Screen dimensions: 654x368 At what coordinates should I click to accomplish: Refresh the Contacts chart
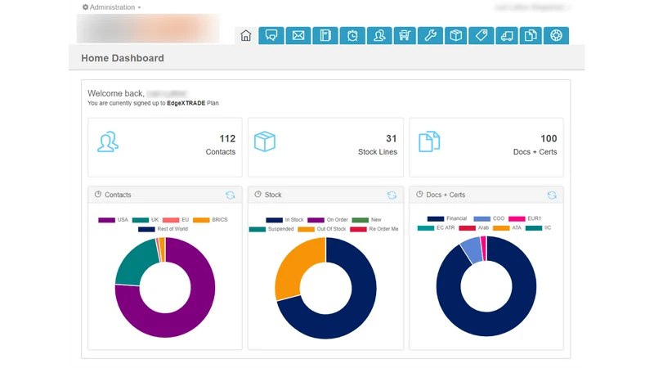[x=231, y=195]
